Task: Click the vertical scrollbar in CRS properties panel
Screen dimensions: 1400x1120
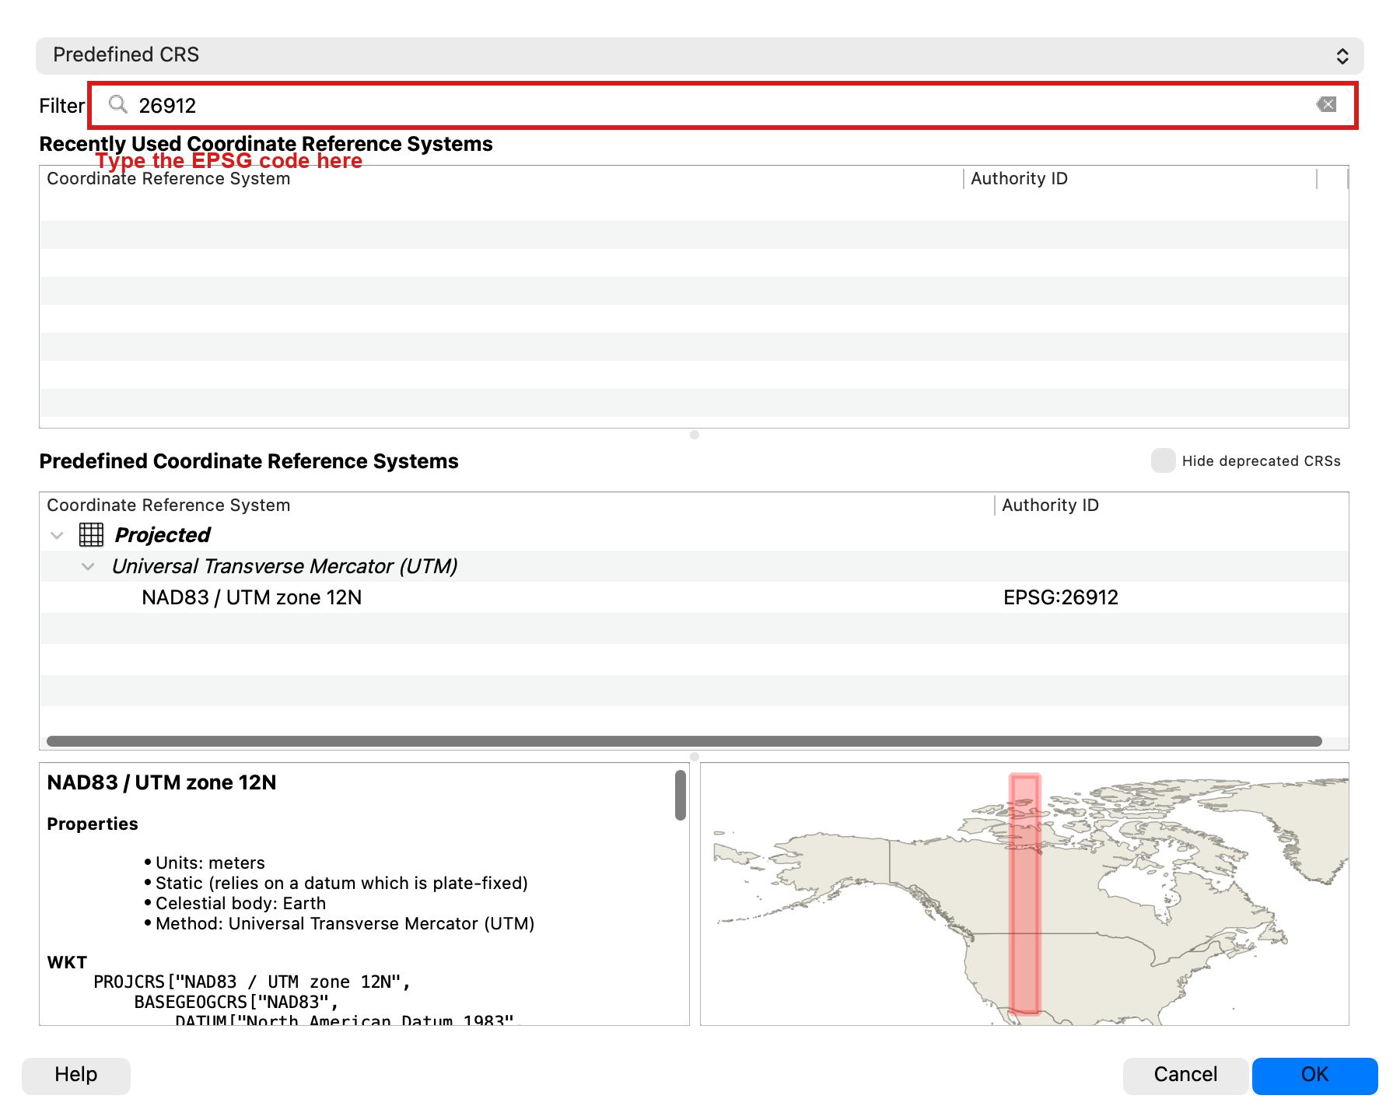Action: (681, 795)
